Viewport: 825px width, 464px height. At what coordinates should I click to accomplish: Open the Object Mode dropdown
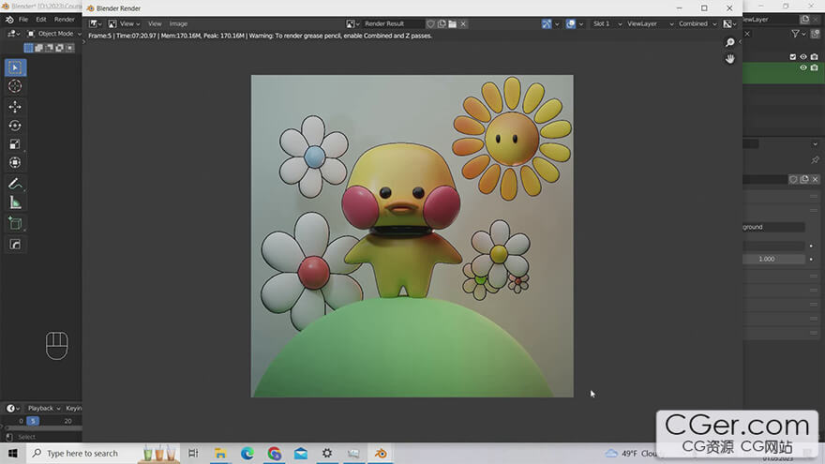tap(54, 34)
